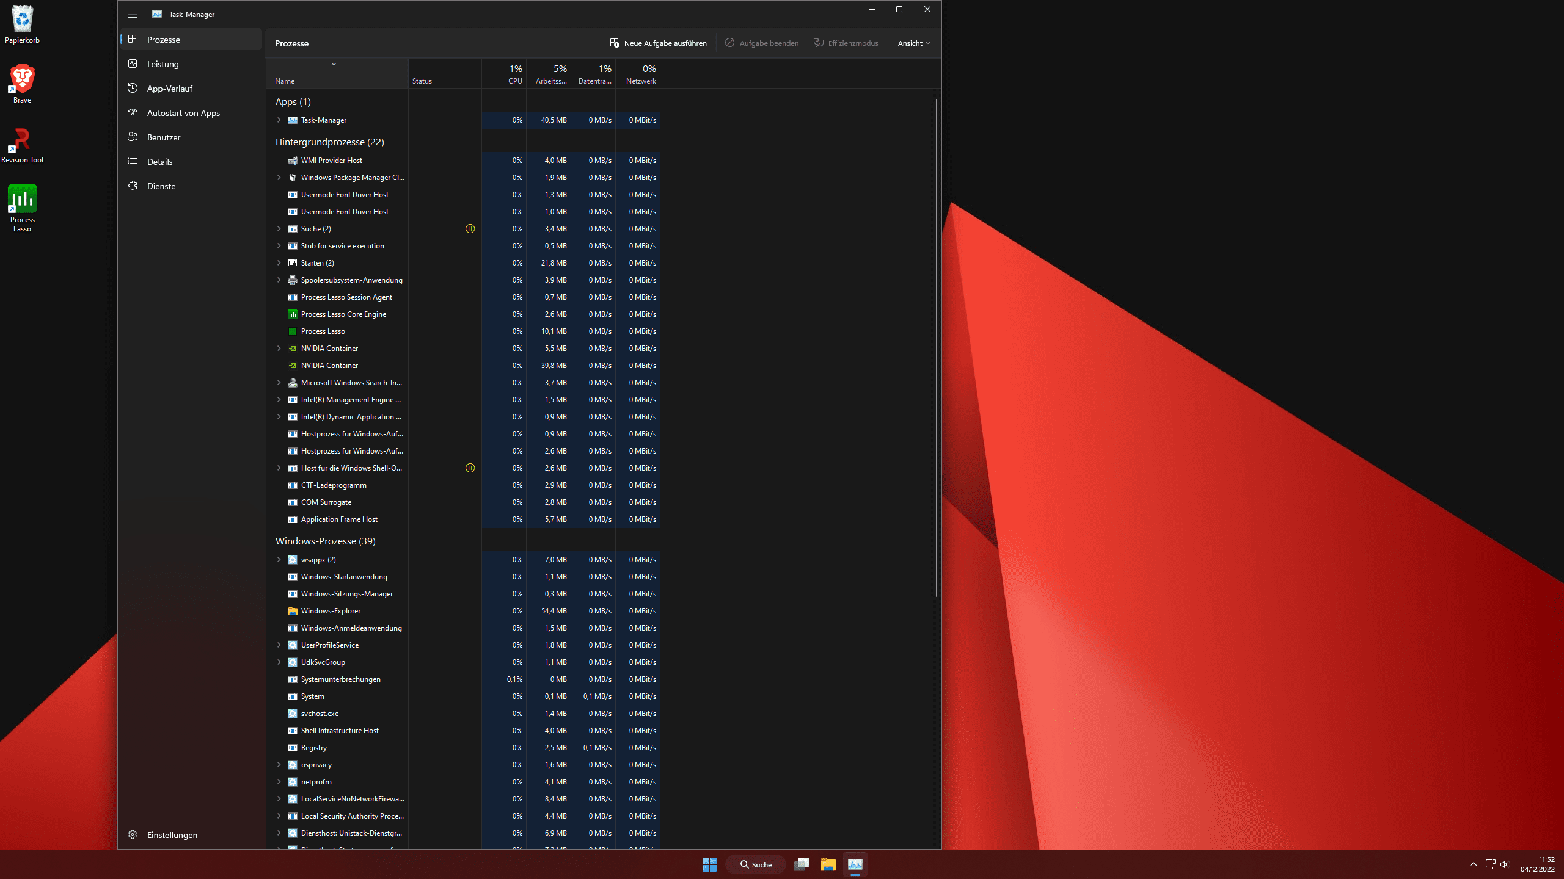Switch to App-Verlauf page

click(191, 89)
